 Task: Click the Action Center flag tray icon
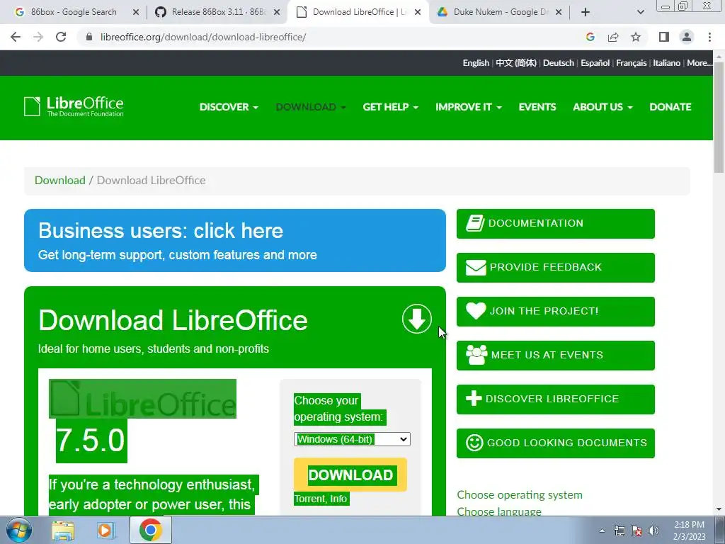click(636, 531)
